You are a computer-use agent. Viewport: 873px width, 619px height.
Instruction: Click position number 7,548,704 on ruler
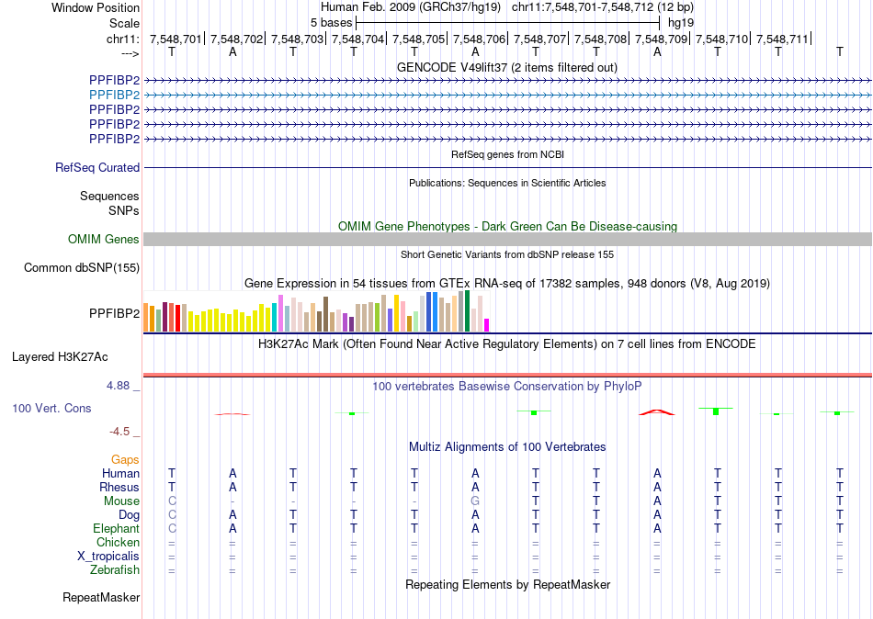click(357, 39)
